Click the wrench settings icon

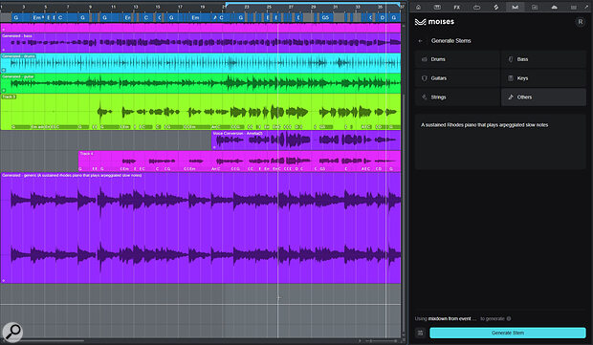point(586,7)
